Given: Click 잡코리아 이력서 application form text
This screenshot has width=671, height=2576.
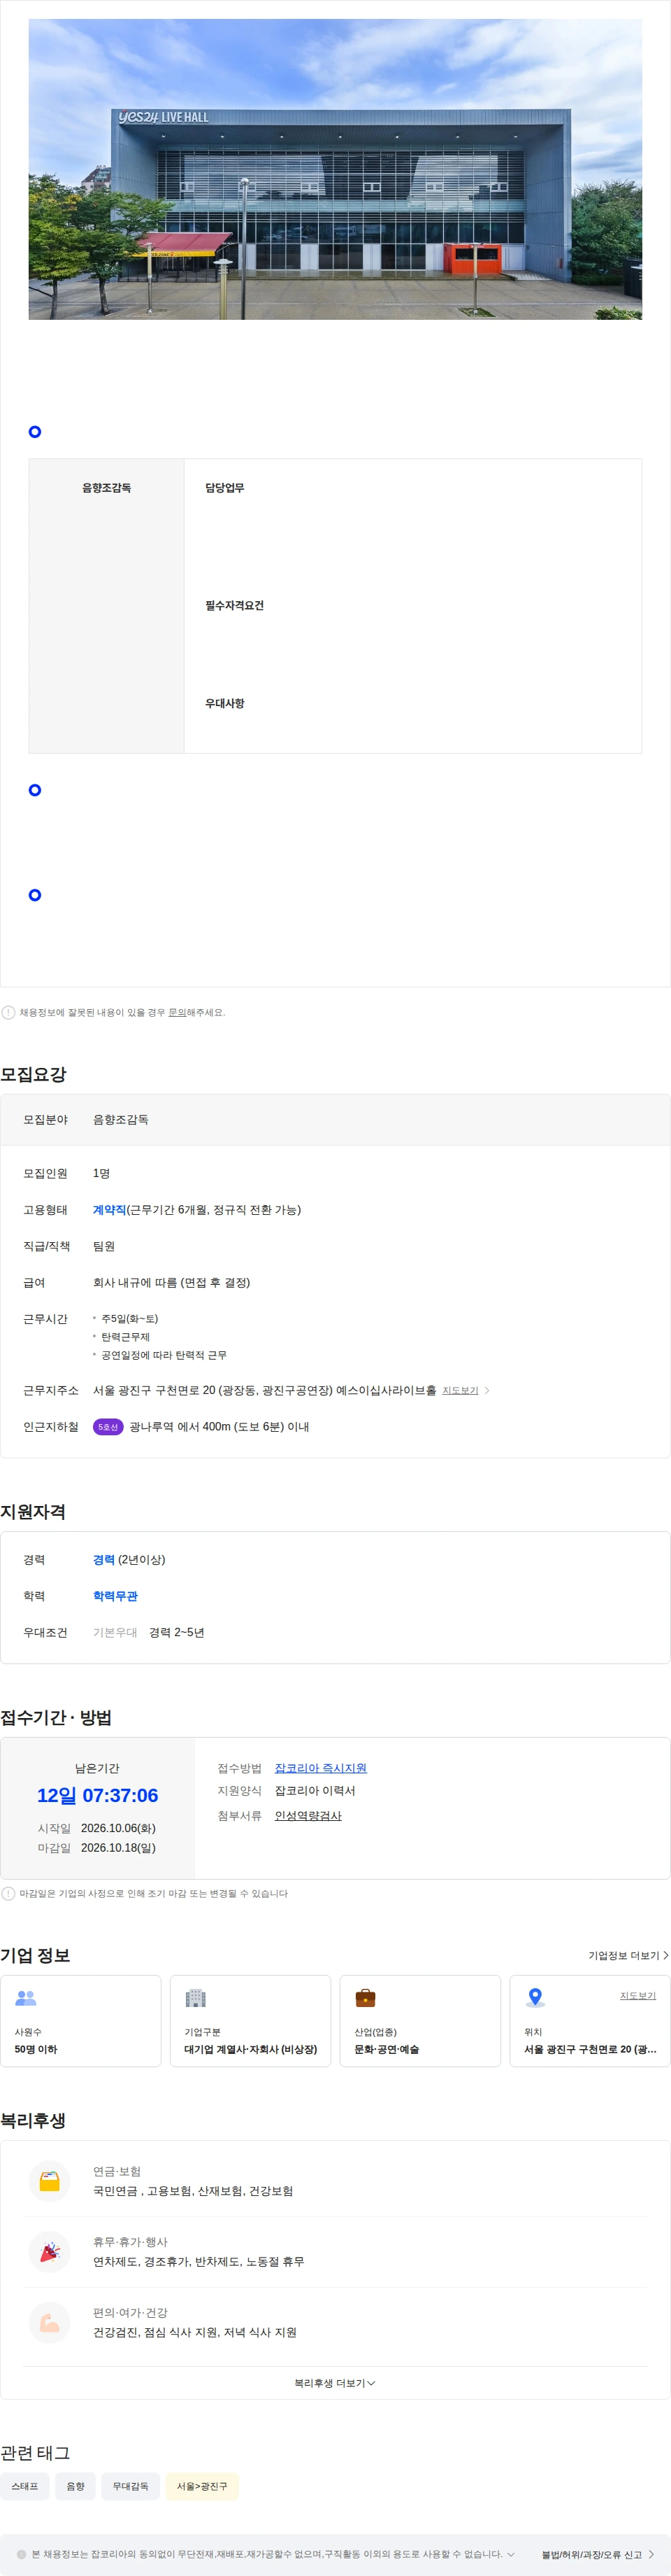Looking at the screenshot, I should point(315,1790).
